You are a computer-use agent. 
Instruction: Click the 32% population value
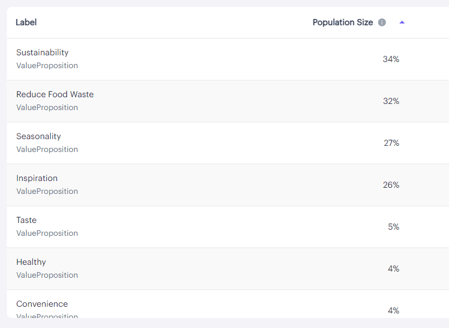click(x=391, y=101)
